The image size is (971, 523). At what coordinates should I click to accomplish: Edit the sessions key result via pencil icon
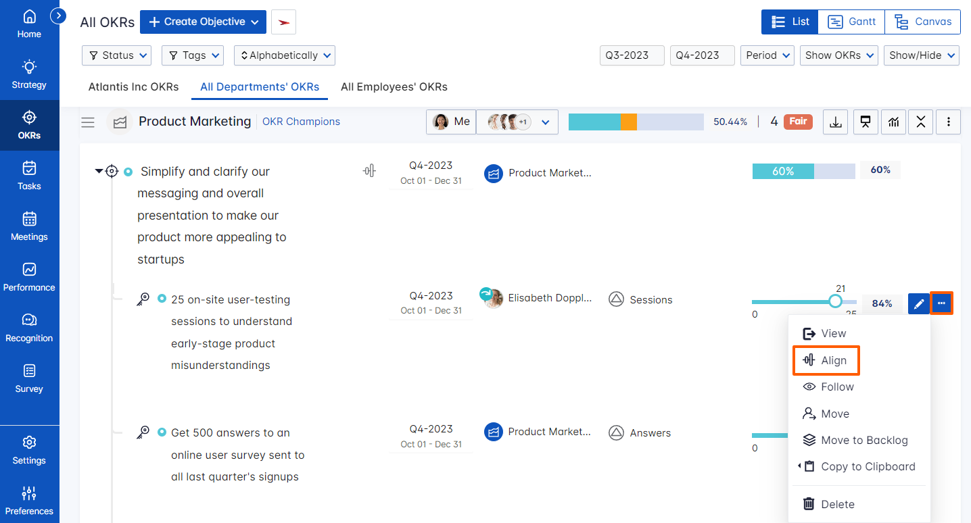[918, 303]
